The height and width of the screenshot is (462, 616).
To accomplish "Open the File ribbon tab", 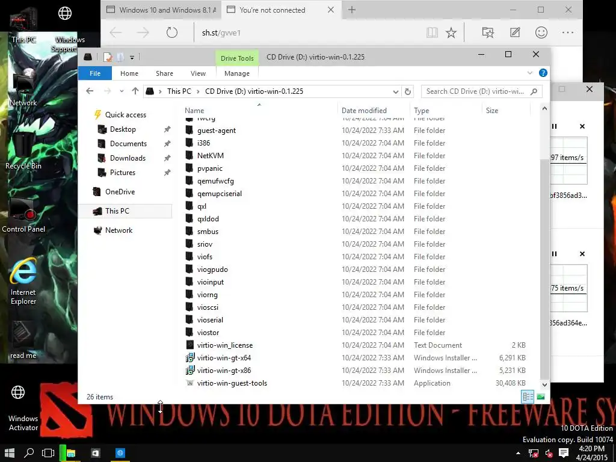I will tap(95, 73).
